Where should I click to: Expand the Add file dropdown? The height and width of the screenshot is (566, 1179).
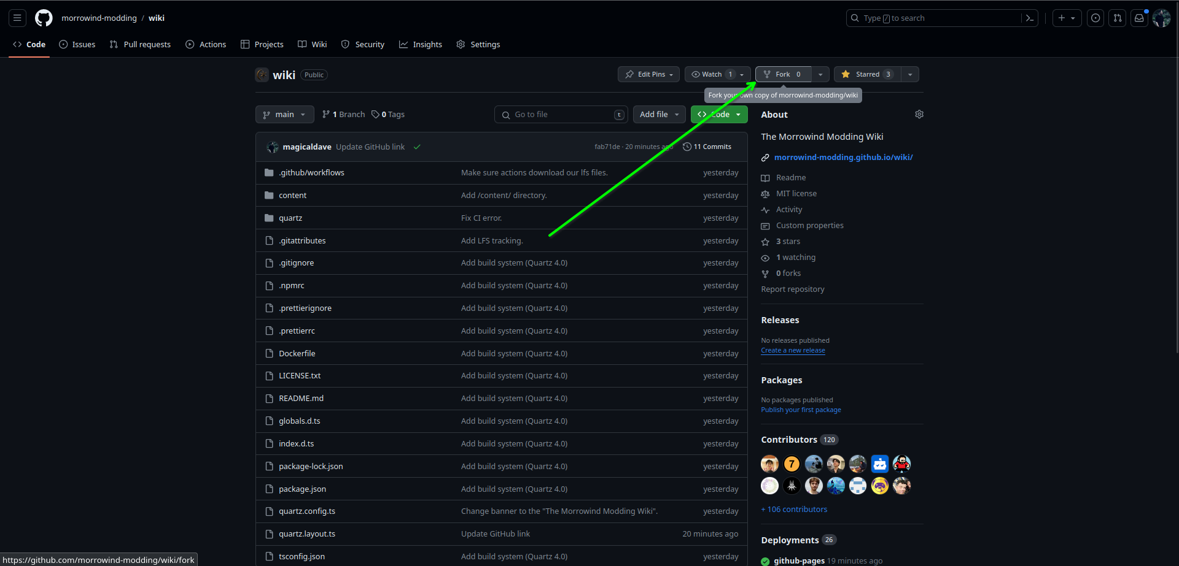tap(660, 115)
